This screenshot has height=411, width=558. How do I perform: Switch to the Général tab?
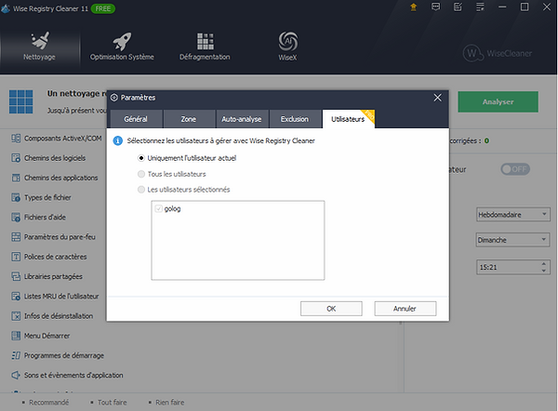(136, 119)
